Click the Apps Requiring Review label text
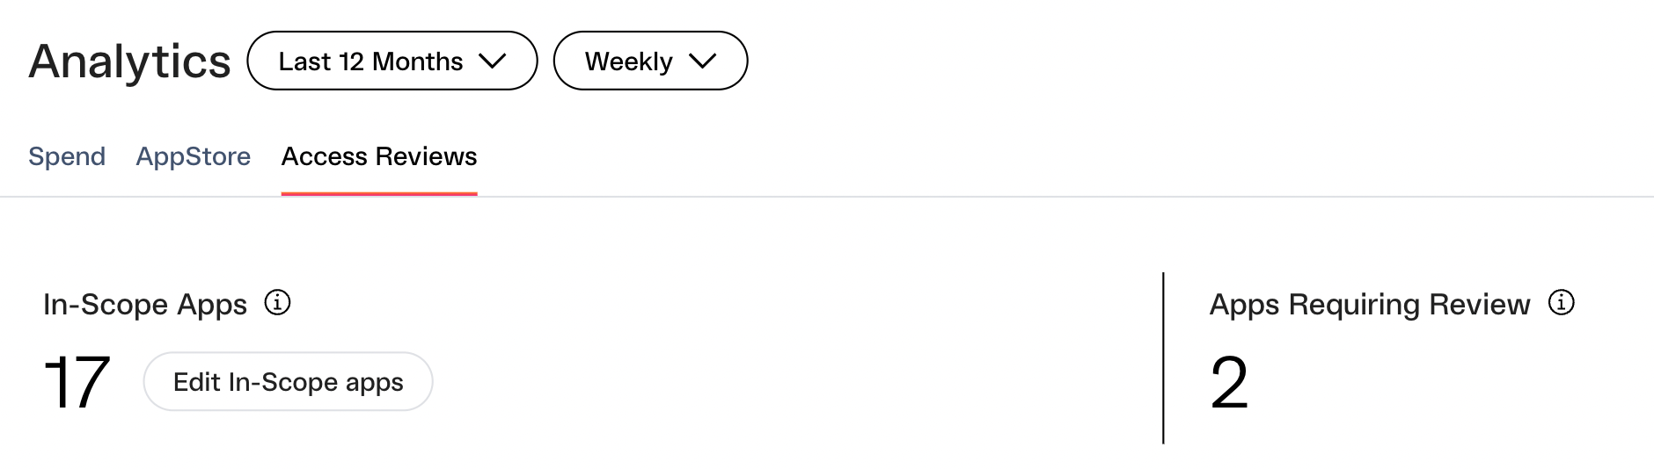Screen dimensions: 1654x469 1370,304
